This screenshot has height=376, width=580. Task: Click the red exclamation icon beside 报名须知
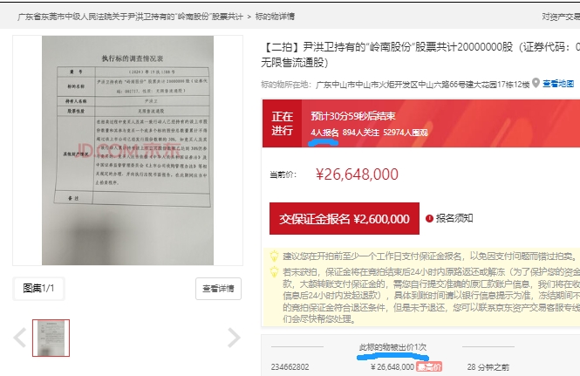point(429,218)
